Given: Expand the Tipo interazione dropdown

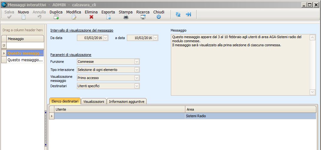Looking at the screenshot, I should coord(137,70).
